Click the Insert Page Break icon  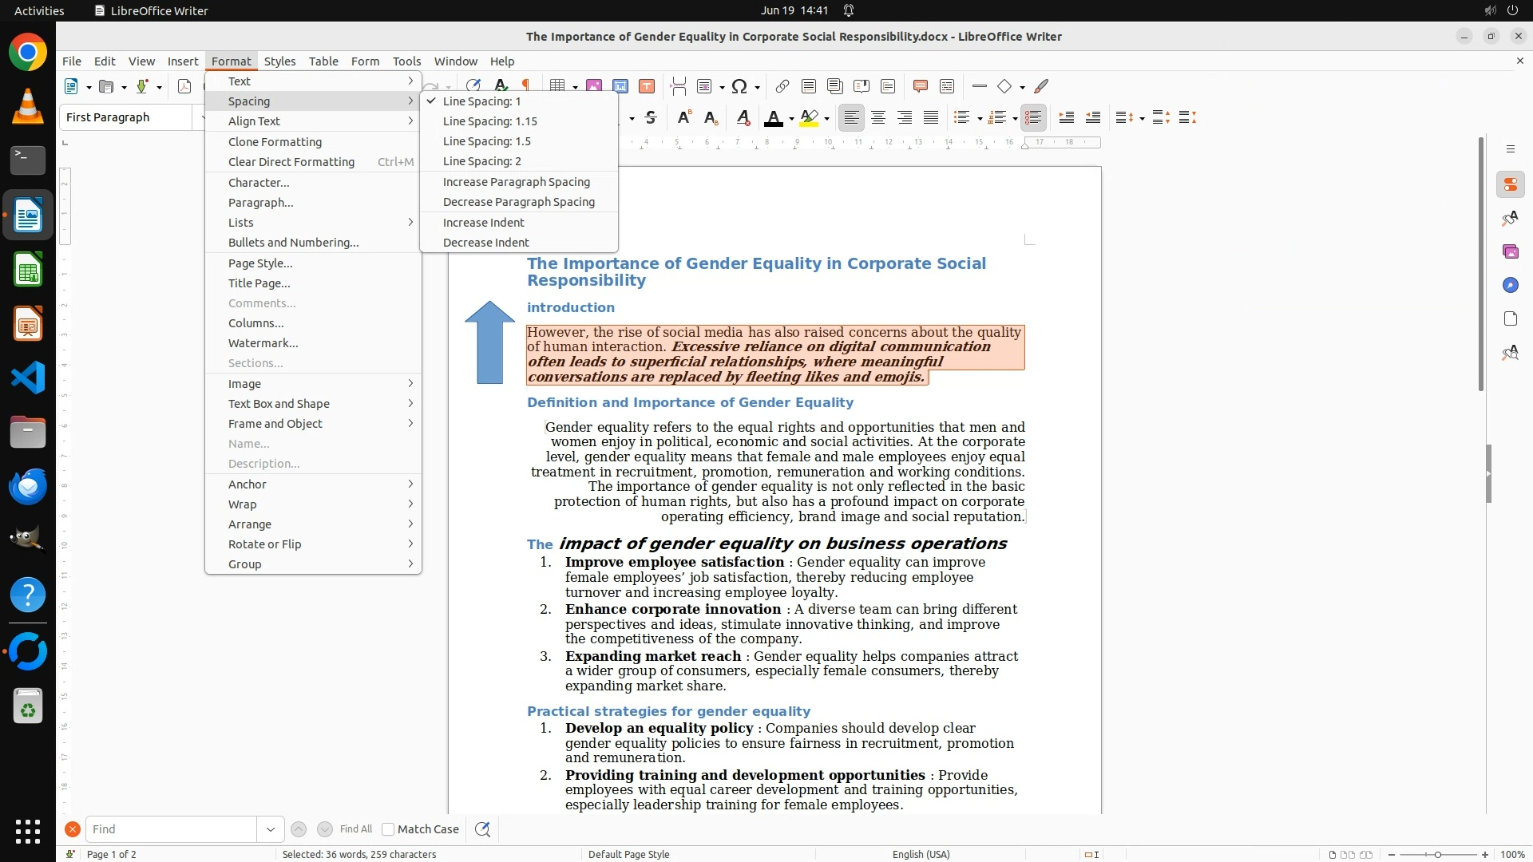point(679,86)
